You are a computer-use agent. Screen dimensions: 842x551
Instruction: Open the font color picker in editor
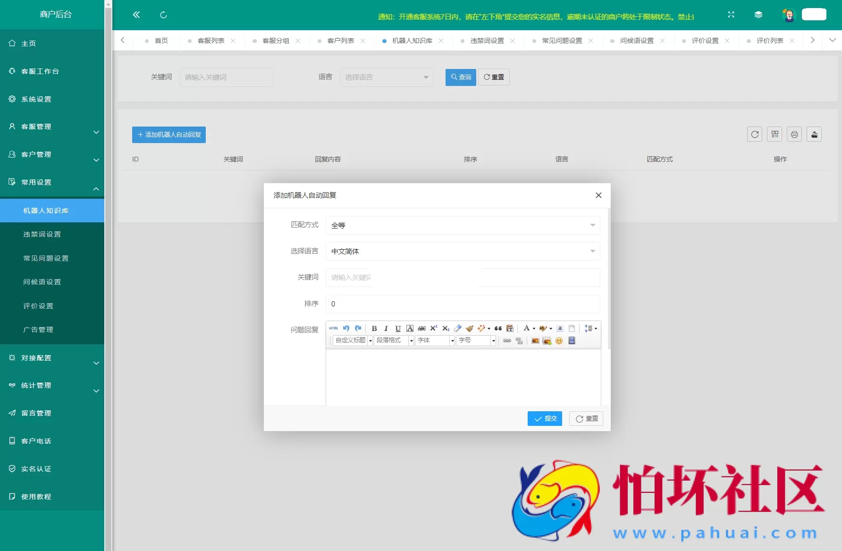point(527,328)
